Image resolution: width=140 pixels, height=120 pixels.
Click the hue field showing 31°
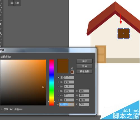click(x=69, y=78)
